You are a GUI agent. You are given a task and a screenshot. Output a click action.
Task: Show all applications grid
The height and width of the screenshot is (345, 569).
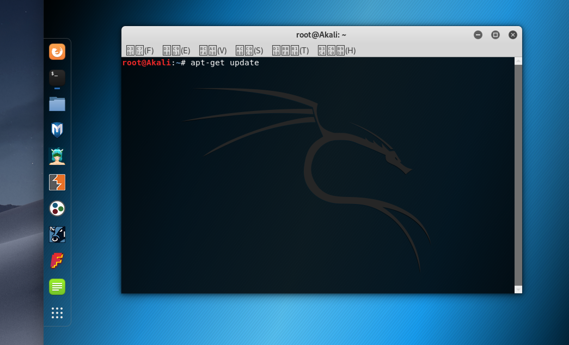pyautogui.click(x=57, y=313)
